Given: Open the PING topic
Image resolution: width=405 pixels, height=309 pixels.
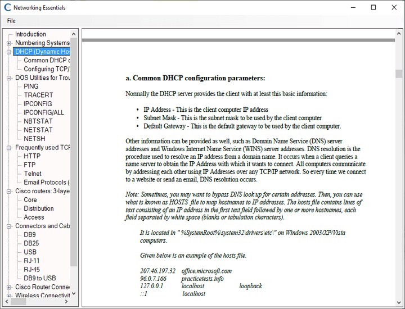Looking at the screenshot, I should coord(31,87).
